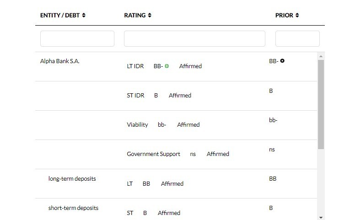Click the RATING column header
The height and width of the screenshot is (220, 350).
tap(135, 16)
